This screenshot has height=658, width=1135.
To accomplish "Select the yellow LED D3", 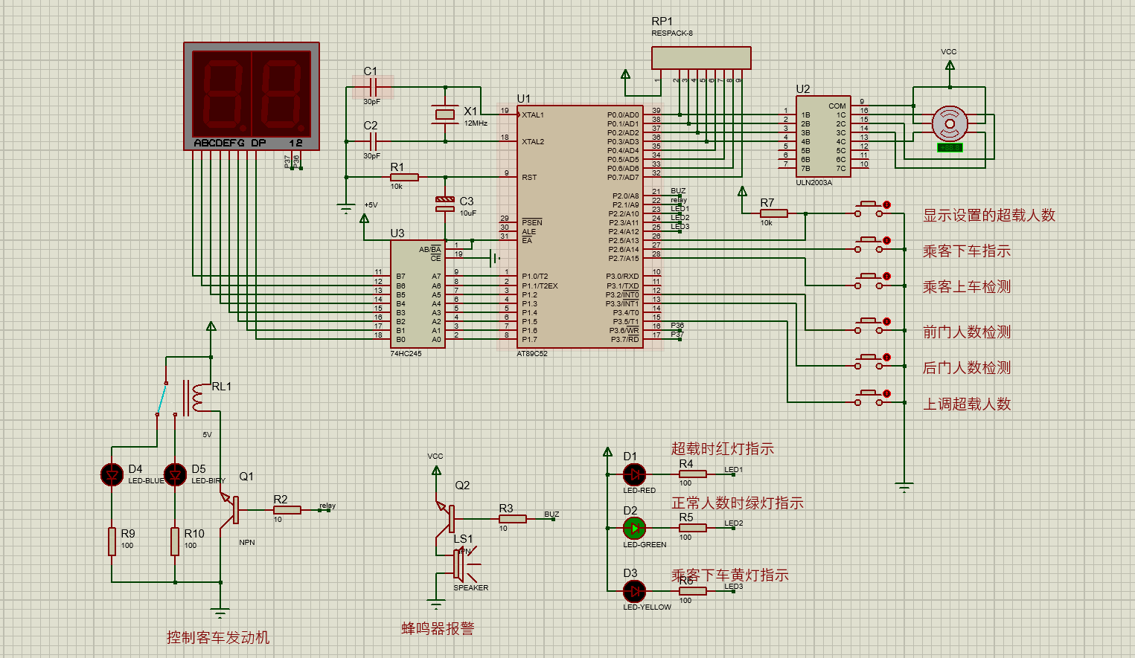I will pyautogui.click(x=634, y=591).
